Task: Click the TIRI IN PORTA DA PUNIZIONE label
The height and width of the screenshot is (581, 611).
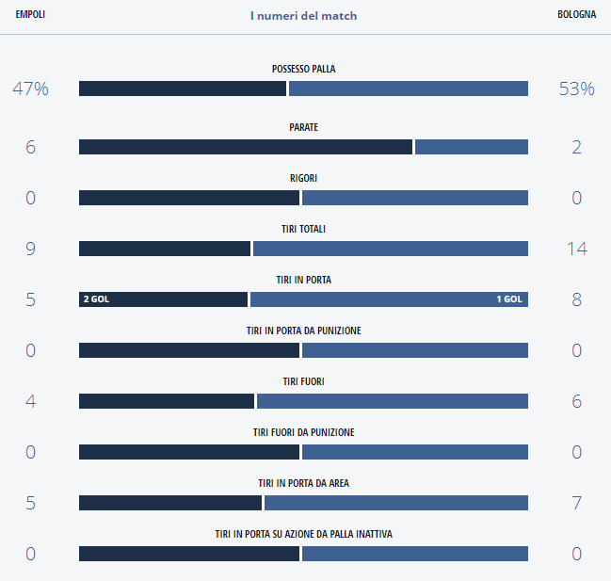Action: pyautogui.click(x=303, y=331)
